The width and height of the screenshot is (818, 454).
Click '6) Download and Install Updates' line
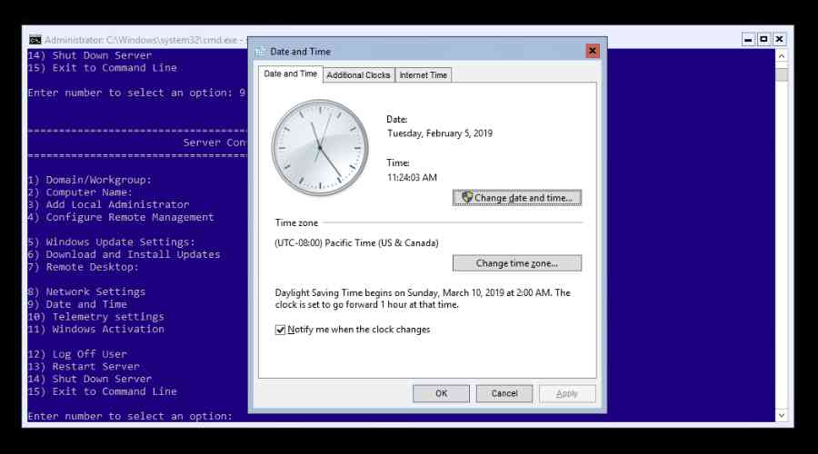(x=125, y=254)
